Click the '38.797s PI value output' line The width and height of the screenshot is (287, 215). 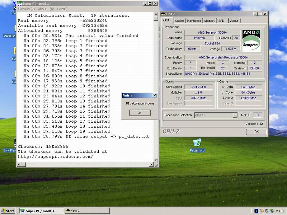(87, 137)
